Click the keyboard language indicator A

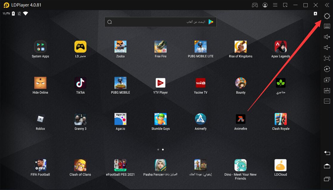coord(315,14)
